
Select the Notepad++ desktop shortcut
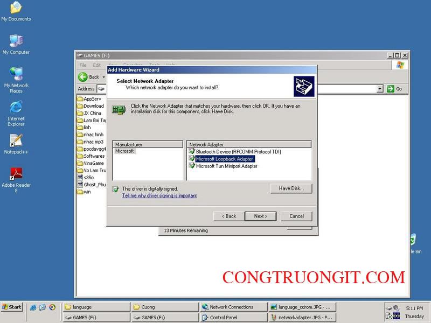pos(16,144)
